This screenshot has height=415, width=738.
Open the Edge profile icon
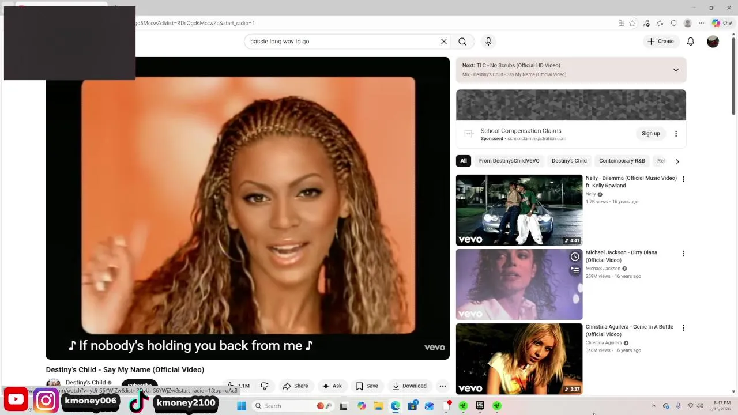click(687, 23)
